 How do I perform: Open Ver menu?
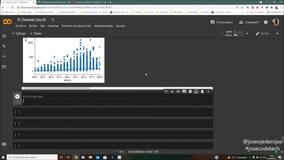click(43, 26)
